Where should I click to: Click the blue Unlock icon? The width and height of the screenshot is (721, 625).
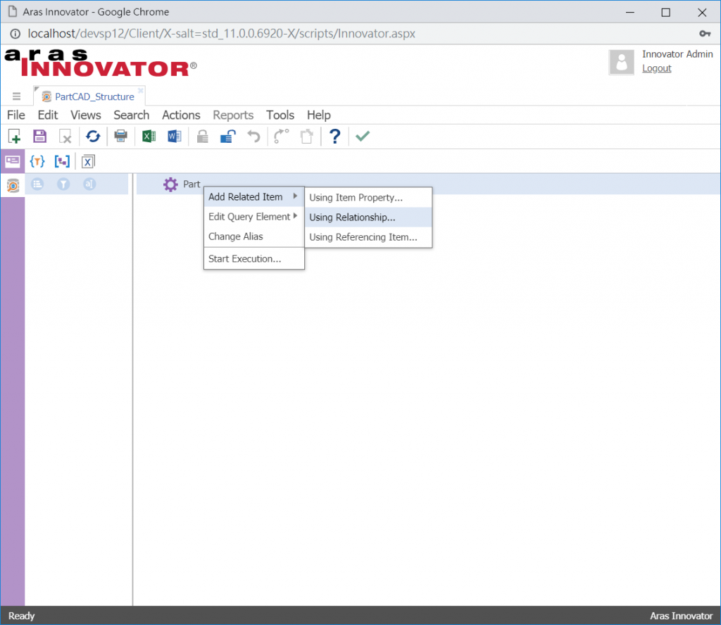(x=228, y=137)
